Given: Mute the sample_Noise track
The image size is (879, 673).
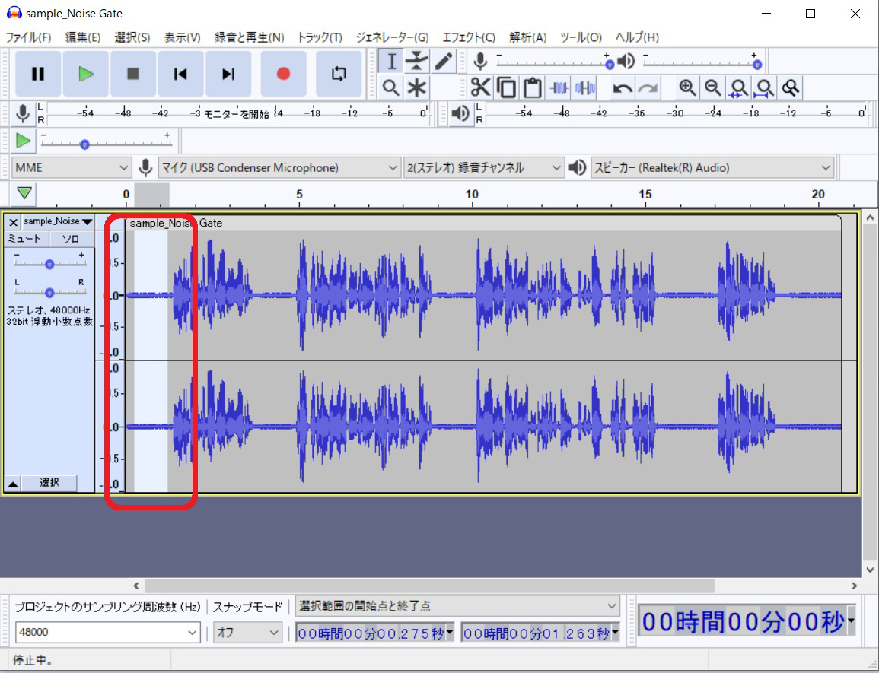Looking at the screenshot, I should coord(25,239).
